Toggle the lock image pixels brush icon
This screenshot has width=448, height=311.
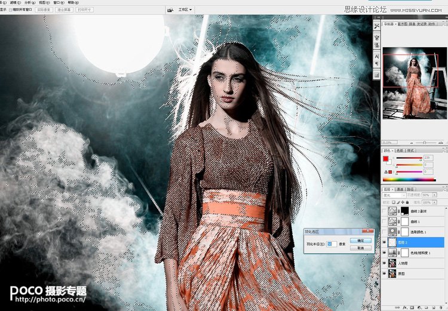(x=398, y=202)
